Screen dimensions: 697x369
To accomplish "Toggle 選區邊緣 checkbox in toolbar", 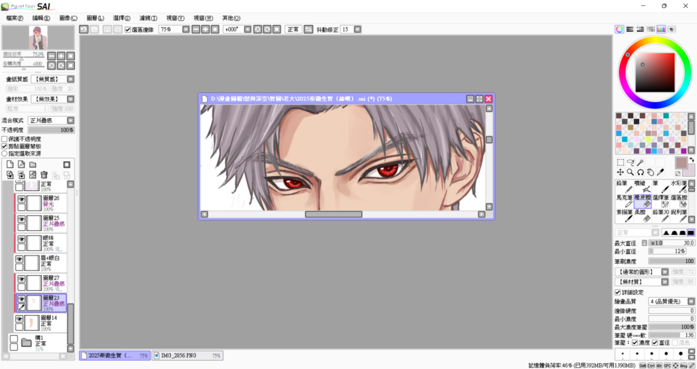I will 127,30.
